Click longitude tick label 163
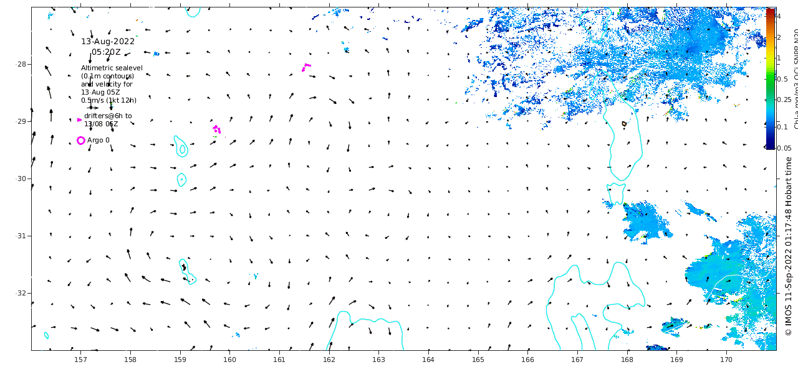 coord(378,360)
